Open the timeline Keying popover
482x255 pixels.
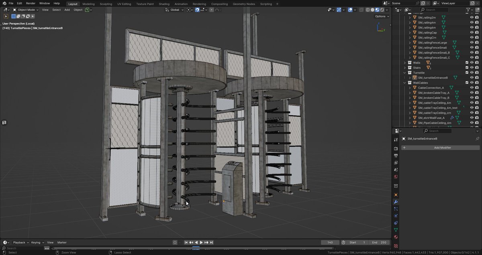[x=37, y=243]
